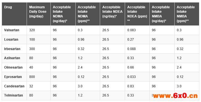
Task: Click the www.6x0.cn watermark link
Action: [175, 96]
